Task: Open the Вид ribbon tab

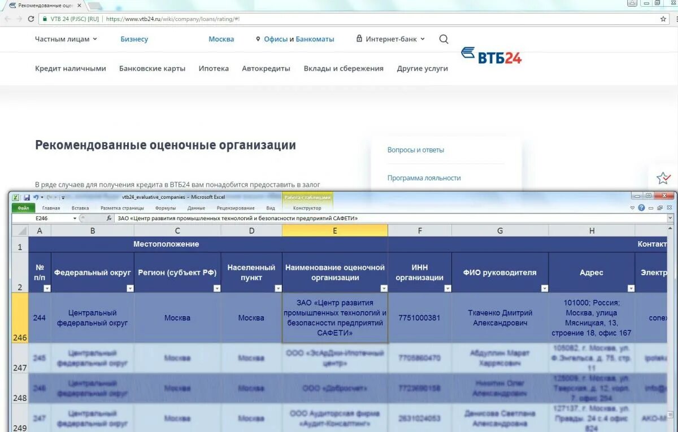Action: [271, 208]
